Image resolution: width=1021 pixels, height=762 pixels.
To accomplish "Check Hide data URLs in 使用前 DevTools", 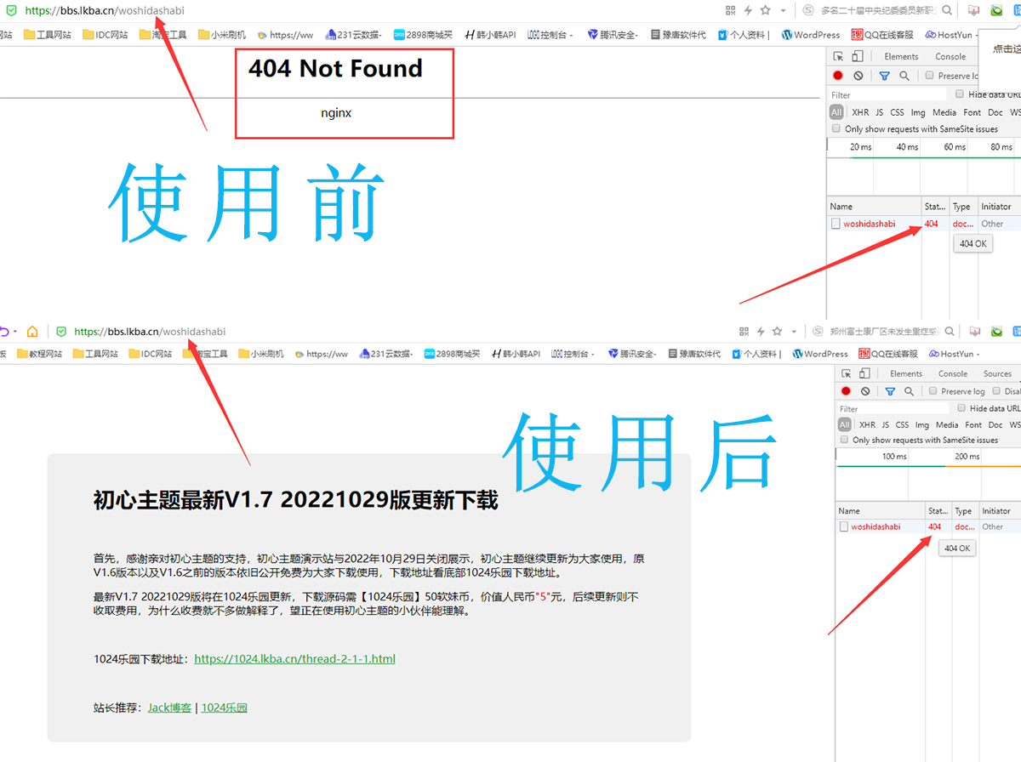I will coord(960,94).
